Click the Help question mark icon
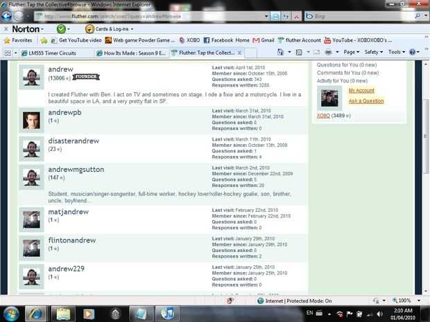430x322 pixels. coord(412,52)
